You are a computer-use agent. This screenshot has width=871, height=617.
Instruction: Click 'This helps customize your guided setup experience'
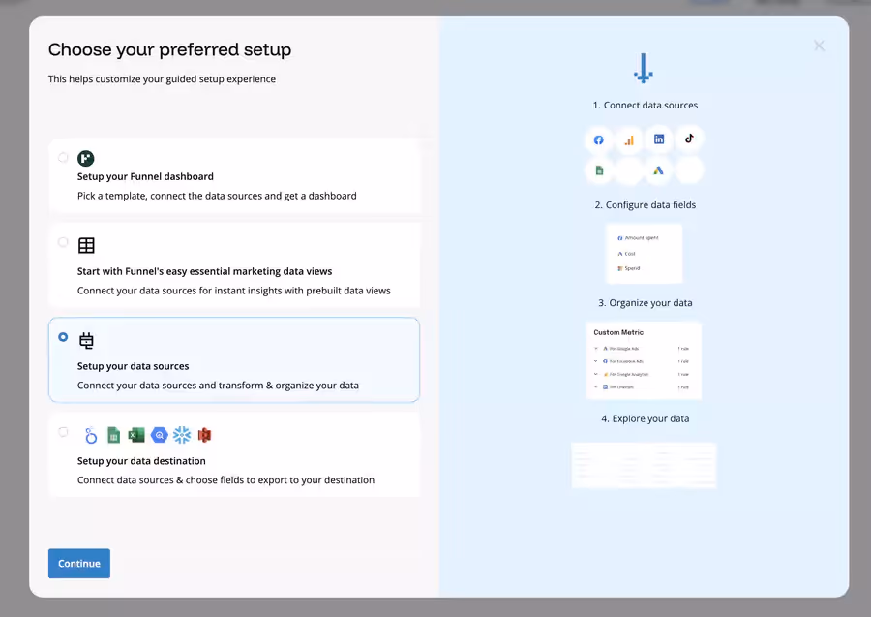pos(162,78)
